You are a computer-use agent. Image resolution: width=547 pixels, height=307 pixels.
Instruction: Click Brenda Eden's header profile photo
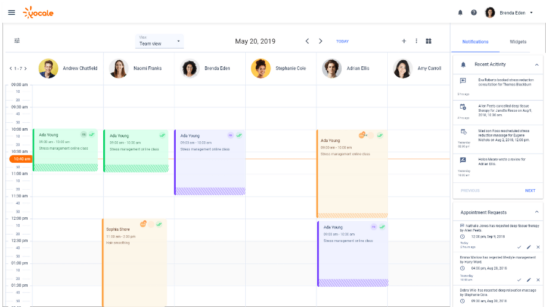coord(490,12)
